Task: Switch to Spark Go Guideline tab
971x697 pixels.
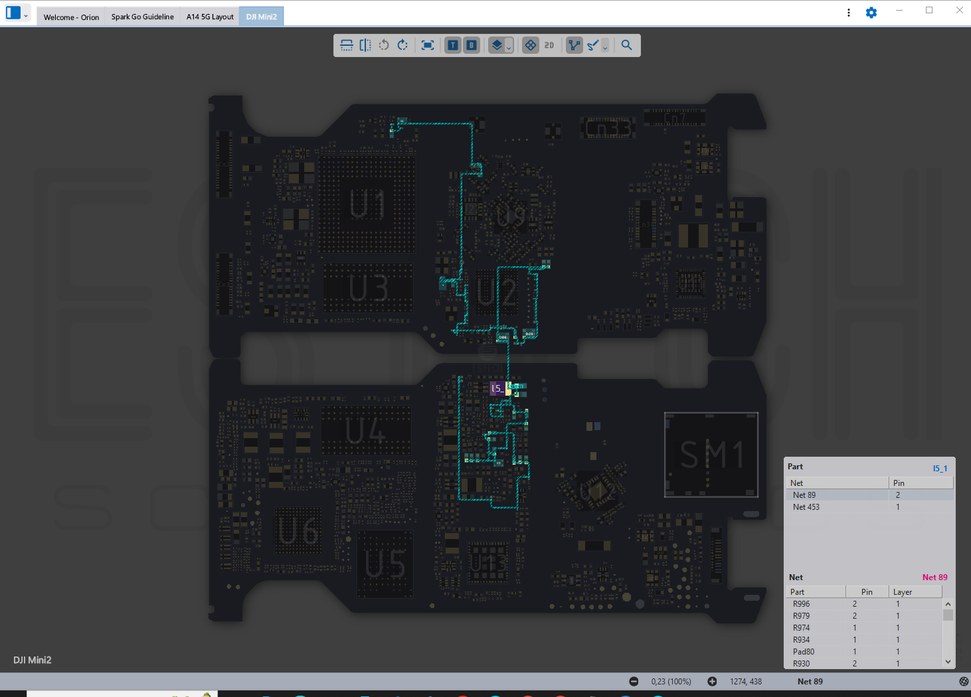Action: 142,17
